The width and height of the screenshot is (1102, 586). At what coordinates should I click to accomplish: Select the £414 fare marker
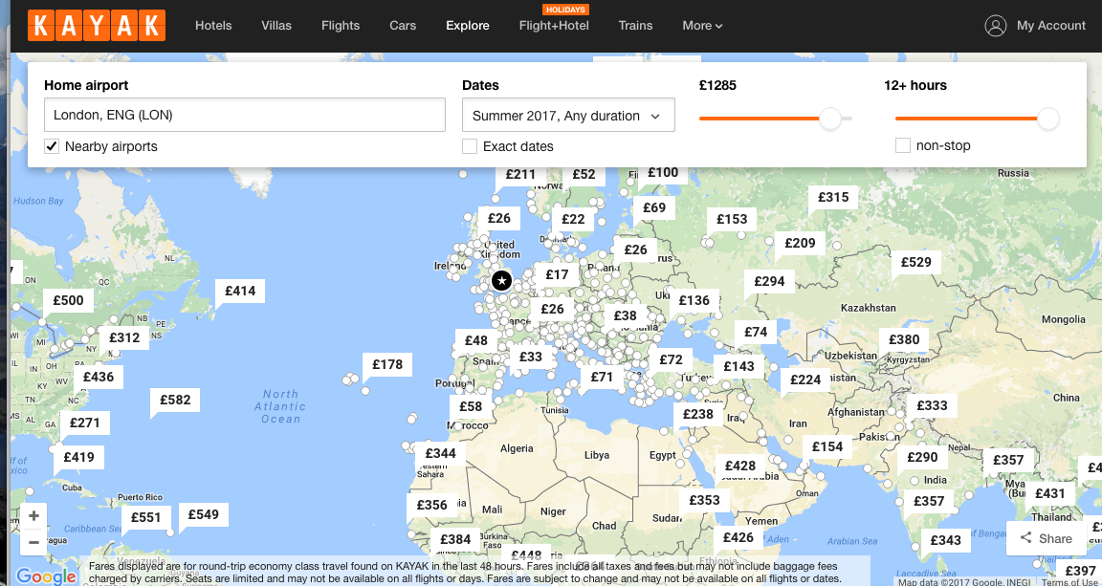(240, 291)
